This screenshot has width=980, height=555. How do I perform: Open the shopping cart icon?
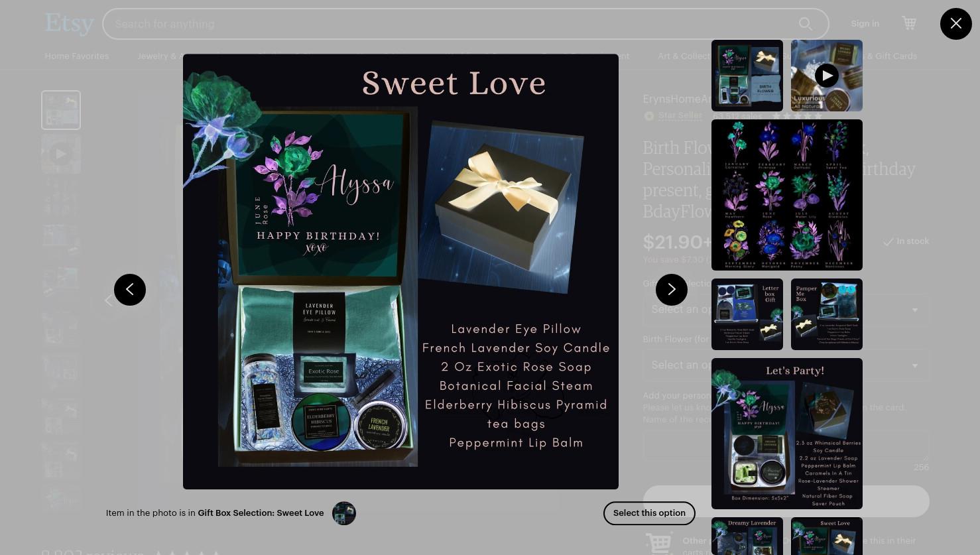[909, 23]
